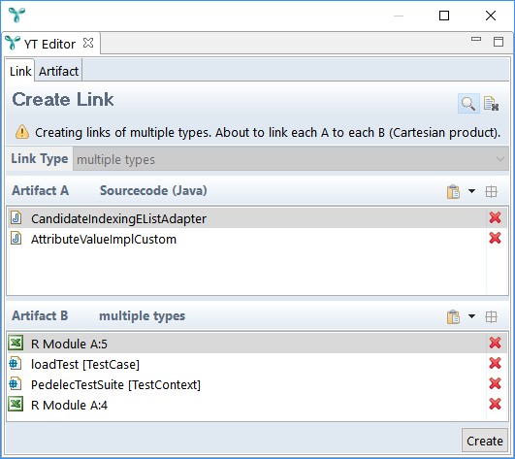
Task: Close the YT Editor view tab
Action: 88,43
